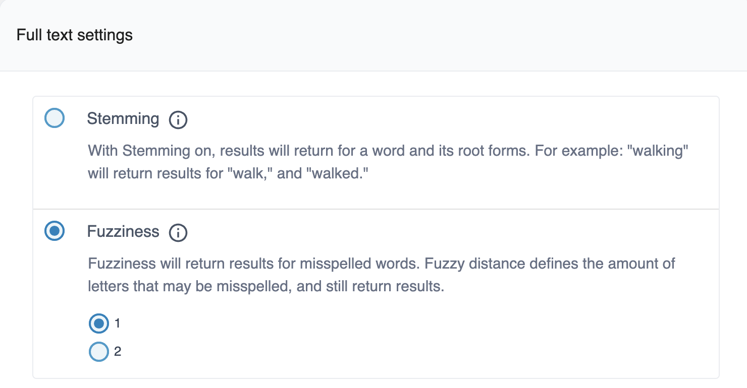Click the Full text settings header
This screenshot has height=388, width=747.
point(75,34)
